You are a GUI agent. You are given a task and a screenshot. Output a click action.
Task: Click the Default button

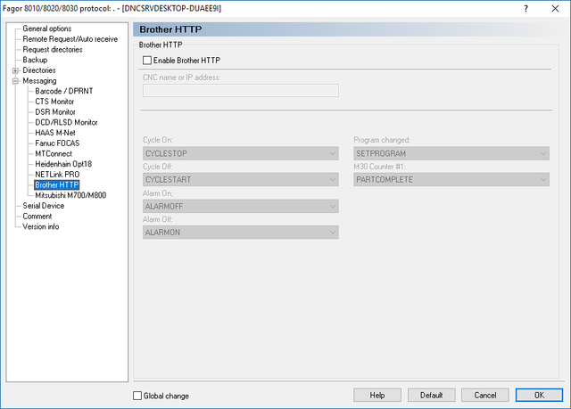tap(432, 395)
